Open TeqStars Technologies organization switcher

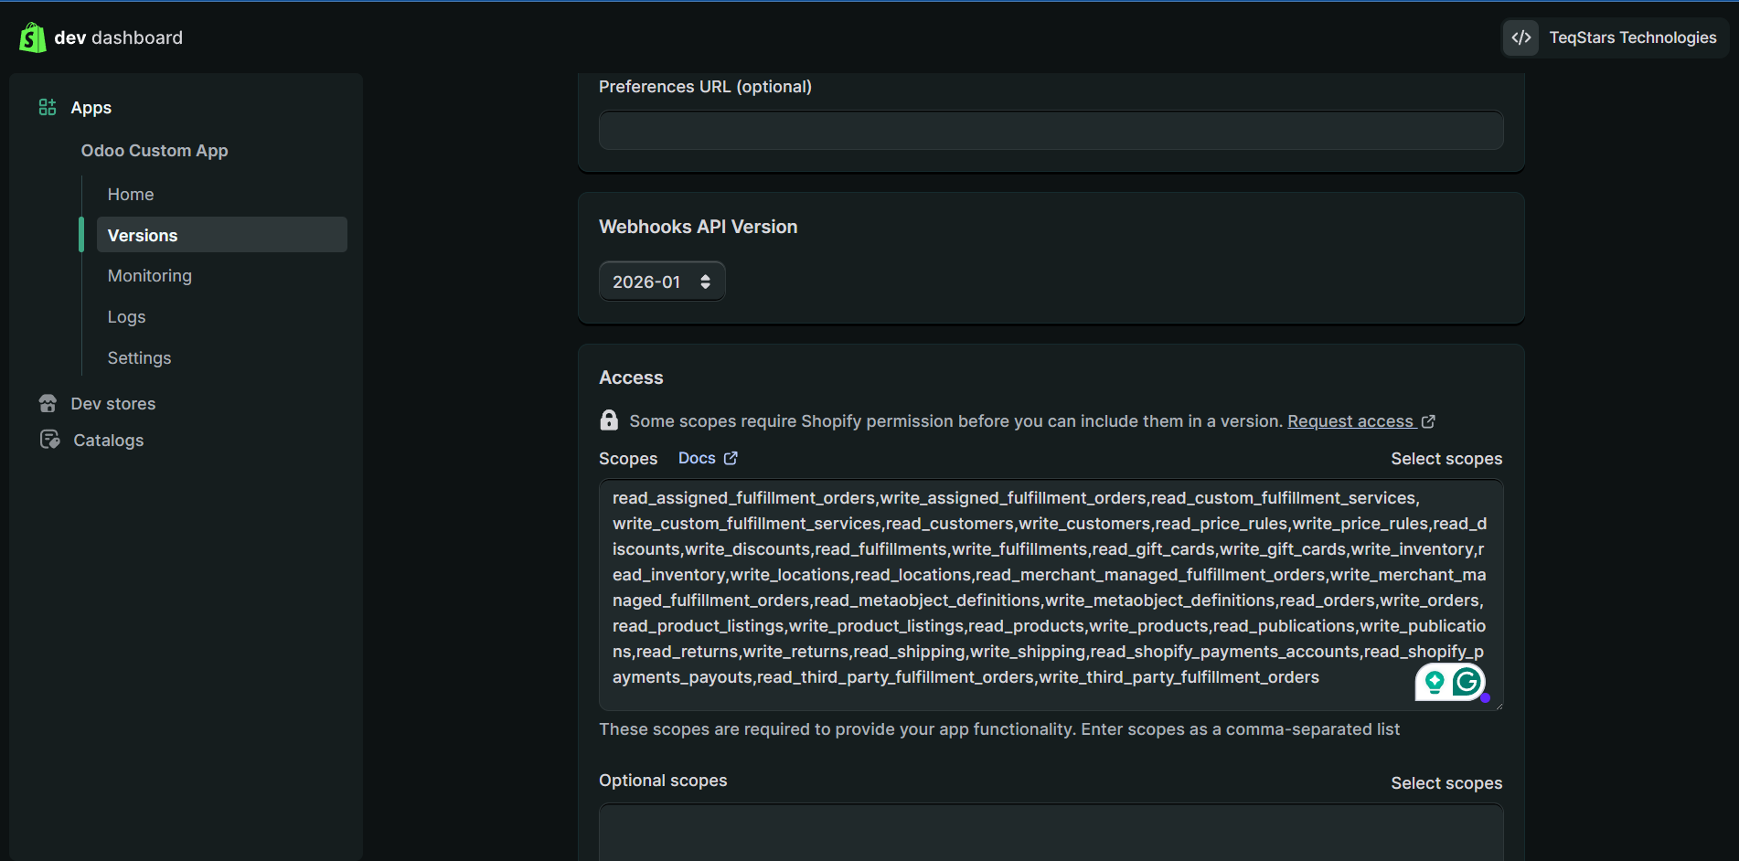coord(1615,37)
